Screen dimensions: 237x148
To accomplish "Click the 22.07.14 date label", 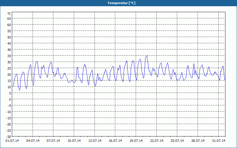I will coord(157,141).
